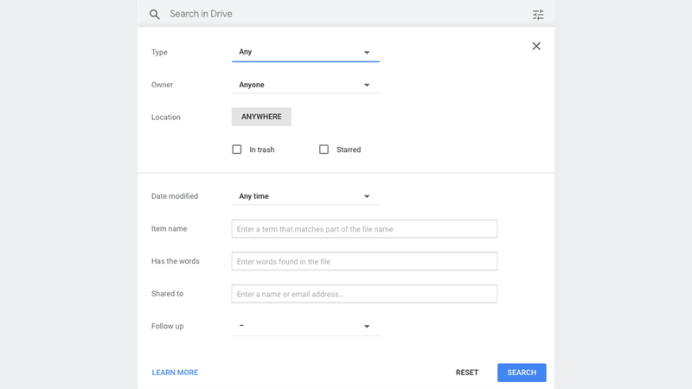Click the Owner field label
Image resolution: width=692 pixels, height=389 pixels.
pos(162,85)
